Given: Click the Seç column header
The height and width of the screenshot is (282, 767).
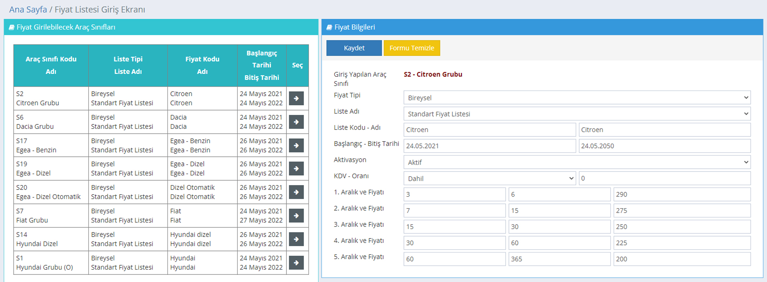Looking at the screenshot, I should point(297,65).
